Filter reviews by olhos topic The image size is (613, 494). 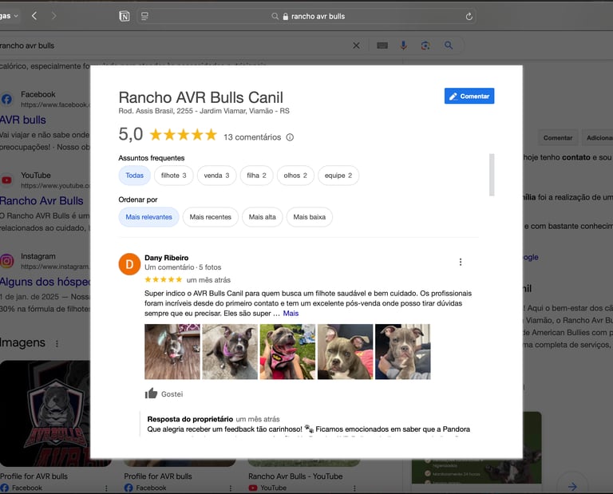(x=295, y=176)
